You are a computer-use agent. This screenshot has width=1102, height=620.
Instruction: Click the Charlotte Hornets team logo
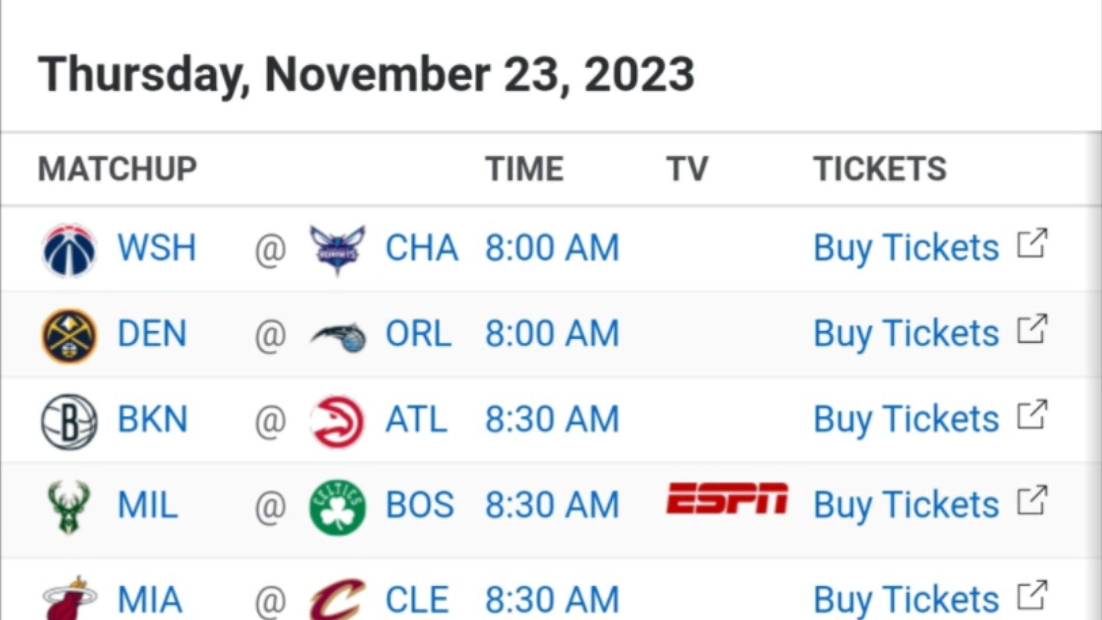(x=337, y=250)
